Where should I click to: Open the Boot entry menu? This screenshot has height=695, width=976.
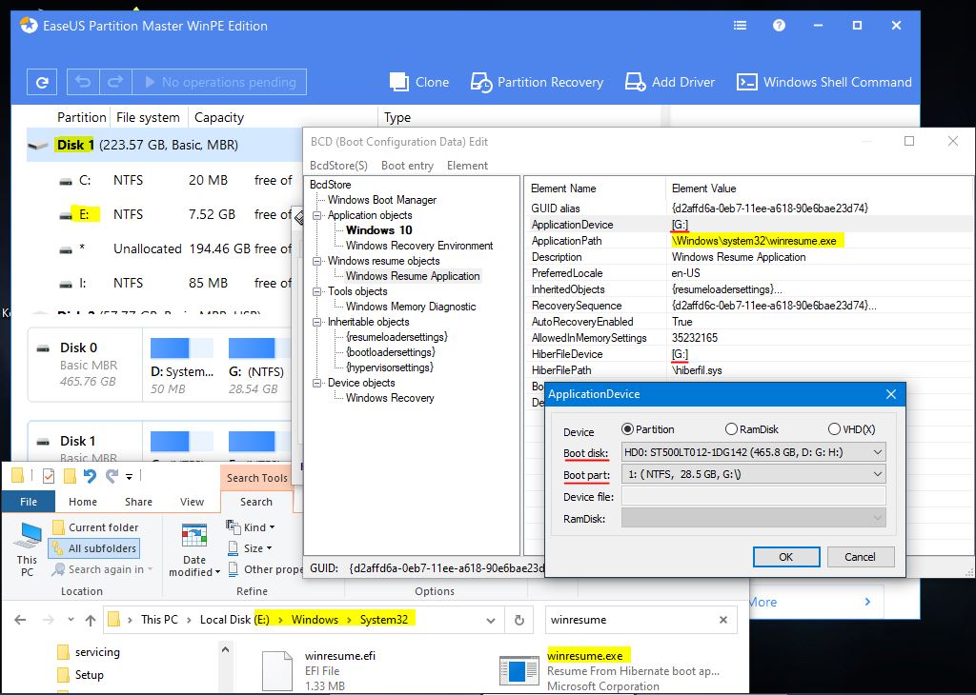407,166
